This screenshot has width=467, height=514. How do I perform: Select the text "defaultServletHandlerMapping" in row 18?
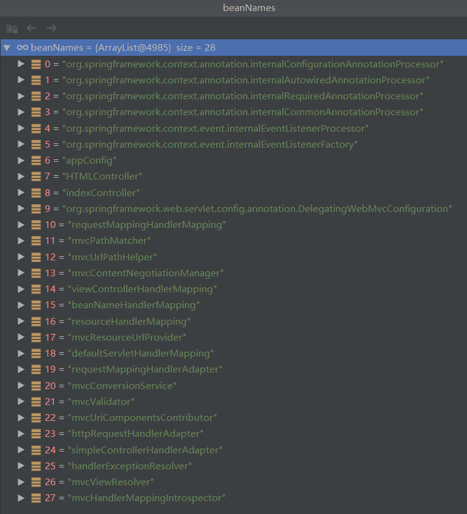pos(141,353)
